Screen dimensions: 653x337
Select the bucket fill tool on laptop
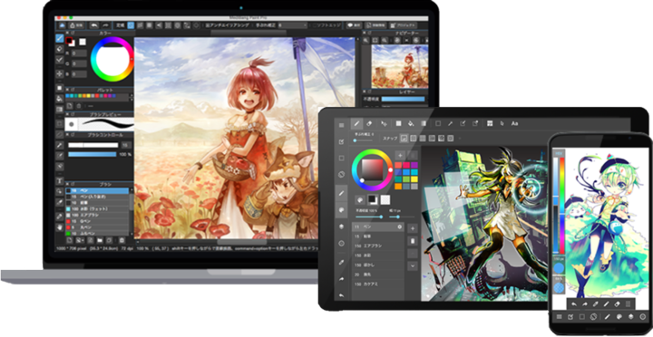pyautogui.click(x=60, y=99)
